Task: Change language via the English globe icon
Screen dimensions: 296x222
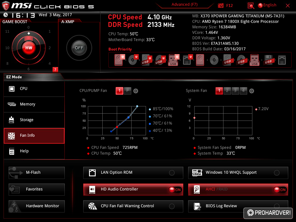Action: coord(260,5)
